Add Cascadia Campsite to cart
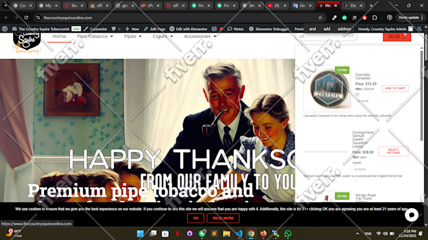This screenshot has height=240, width=428. click(395, 88)
